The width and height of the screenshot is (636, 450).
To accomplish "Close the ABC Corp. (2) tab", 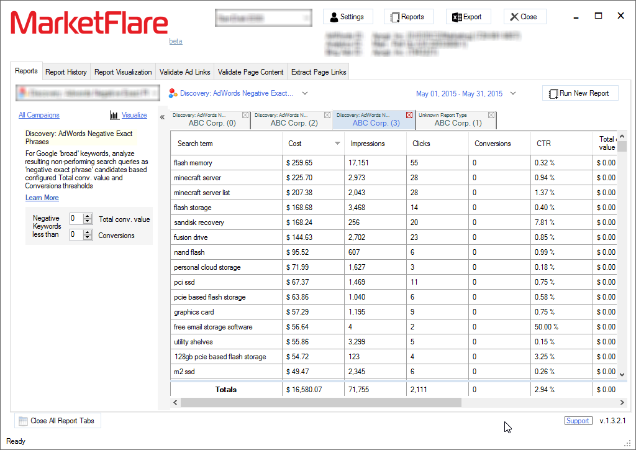I will [x=327, y=115].
